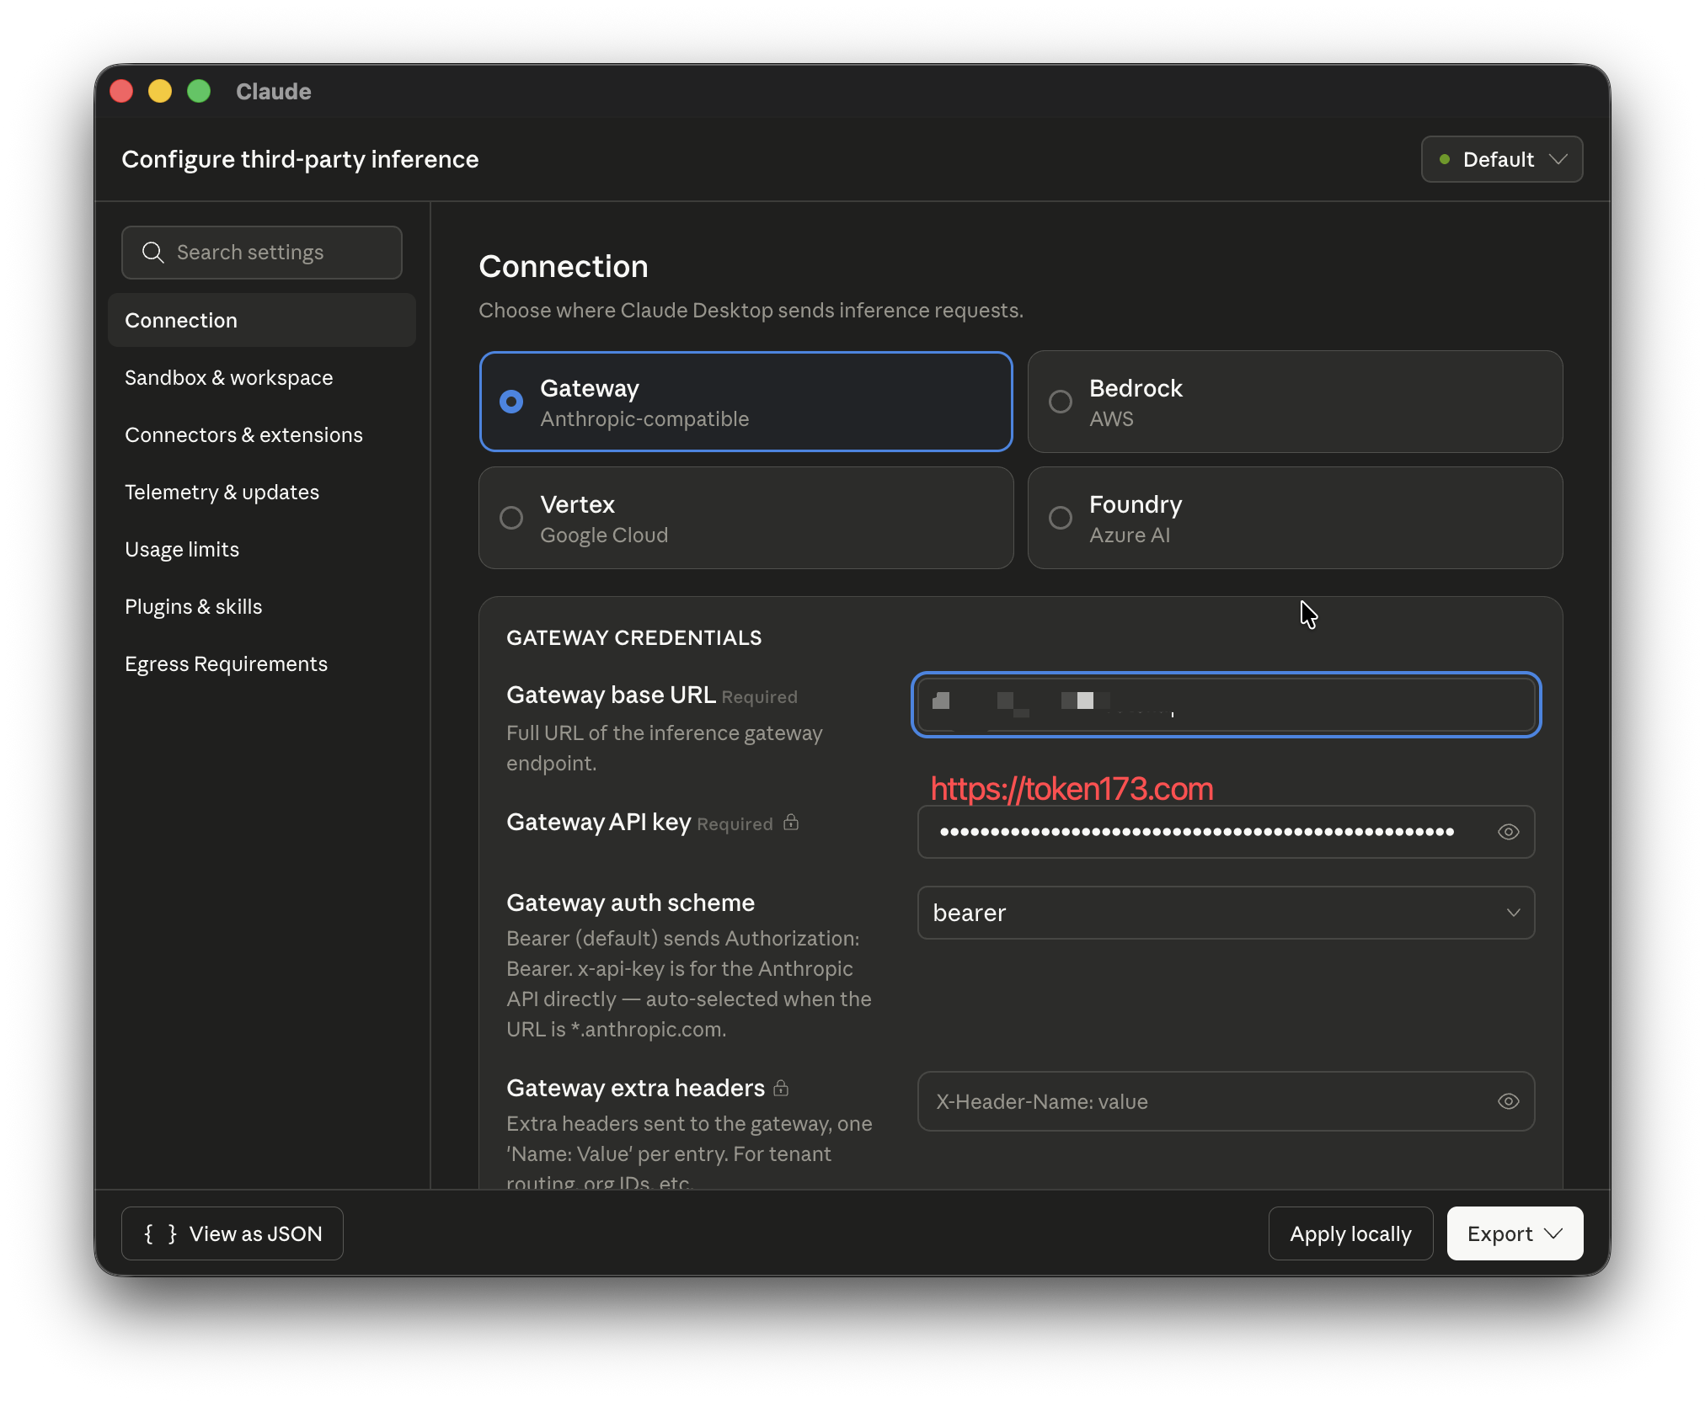Click the lock icon beside Gateway API key
1705x1401 pixels.
[790, 822]
